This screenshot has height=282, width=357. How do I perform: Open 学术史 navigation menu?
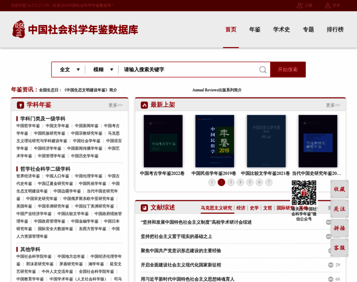[282, 30]
